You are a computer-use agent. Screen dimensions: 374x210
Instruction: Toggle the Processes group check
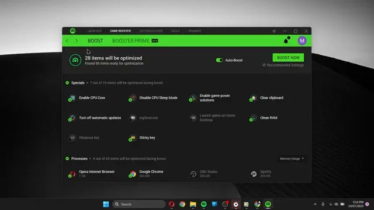(x=67, y=159)
